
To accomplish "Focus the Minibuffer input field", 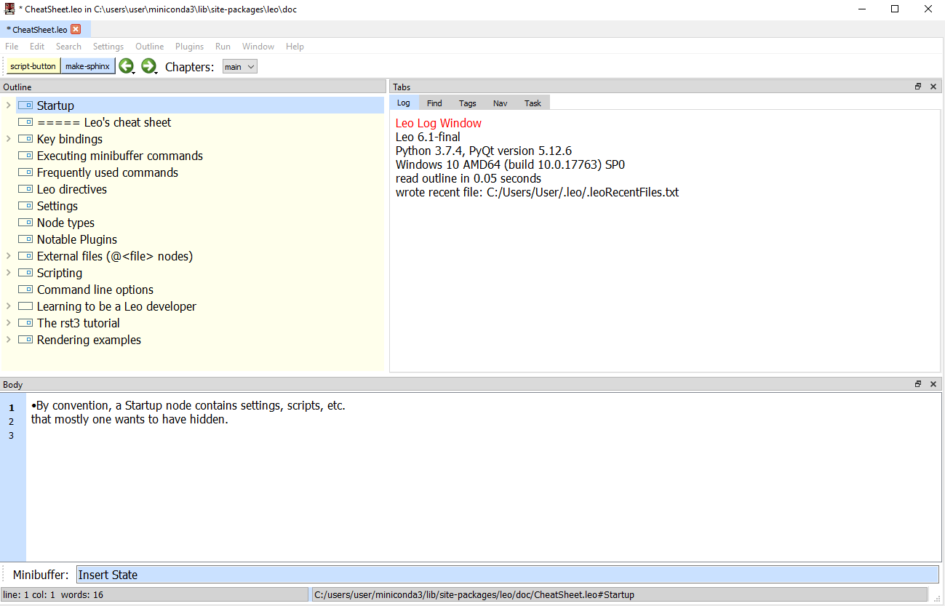I will pos(507,575).
